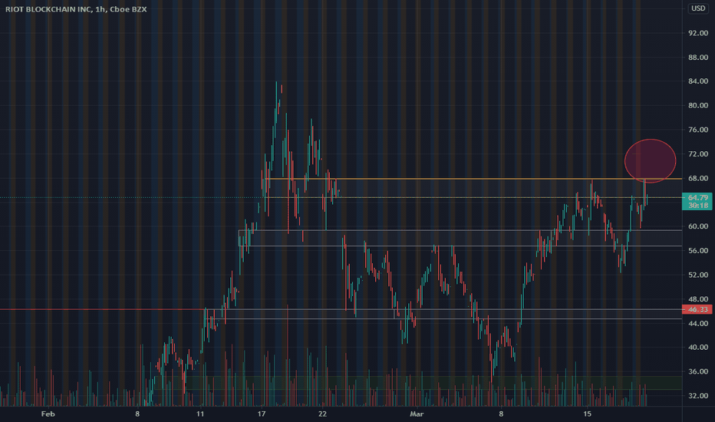Image resolution: width=715 pixels, height=422 pixels.
Task: Click the 22 date label on time axis
Action: pos(322,414)
